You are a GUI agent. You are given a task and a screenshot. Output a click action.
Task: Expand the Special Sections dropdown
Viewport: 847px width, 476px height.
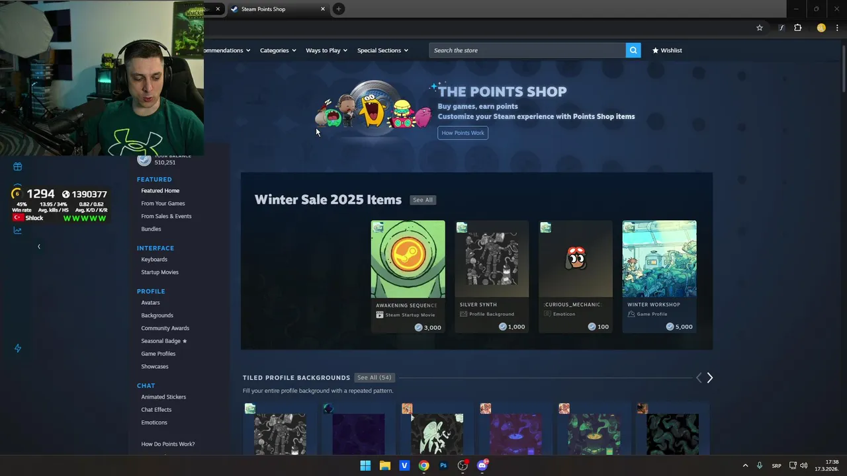pyautogui.click(x=382, y=50)
